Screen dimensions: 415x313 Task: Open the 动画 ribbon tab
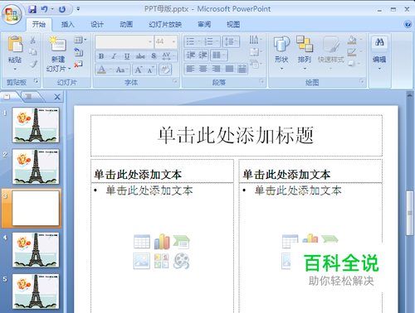coord(126,25)
